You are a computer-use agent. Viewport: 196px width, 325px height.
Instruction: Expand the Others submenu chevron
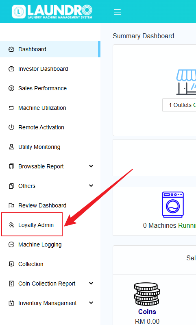(91, 186)
